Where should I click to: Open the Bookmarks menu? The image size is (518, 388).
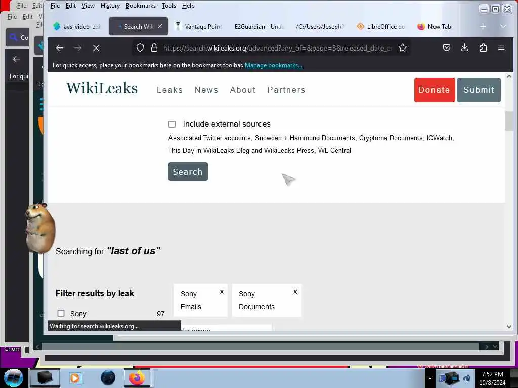[x=141, y=6]
